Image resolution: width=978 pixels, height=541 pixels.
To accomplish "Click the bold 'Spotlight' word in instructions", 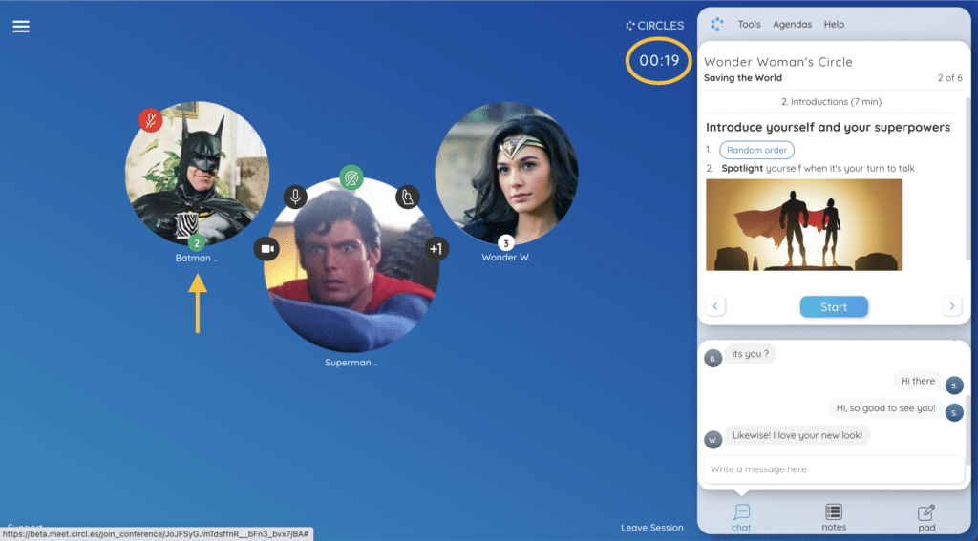I will [742, 168].
